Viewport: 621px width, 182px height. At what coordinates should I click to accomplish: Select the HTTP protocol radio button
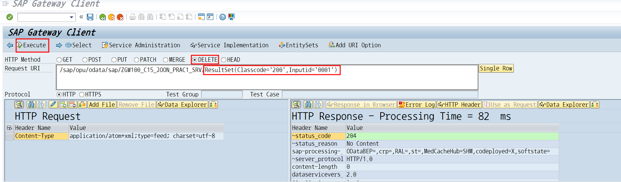coord(59,95)
